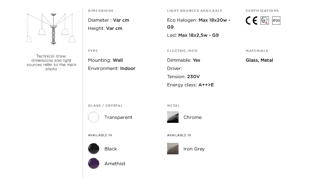The width and height of the screenshot is (309, 178).
Task: Click the Black color label
Action: coord(111,149)
